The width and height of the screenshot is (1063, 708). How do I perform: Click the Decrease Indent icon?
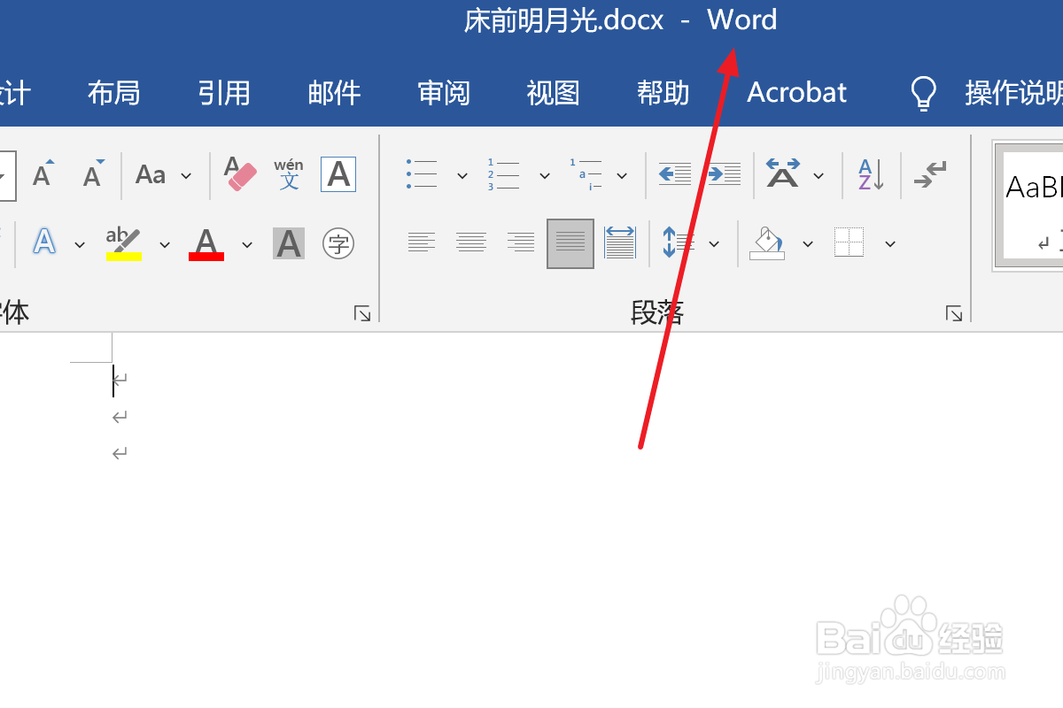pyautogui.click(x=675, y=174)
